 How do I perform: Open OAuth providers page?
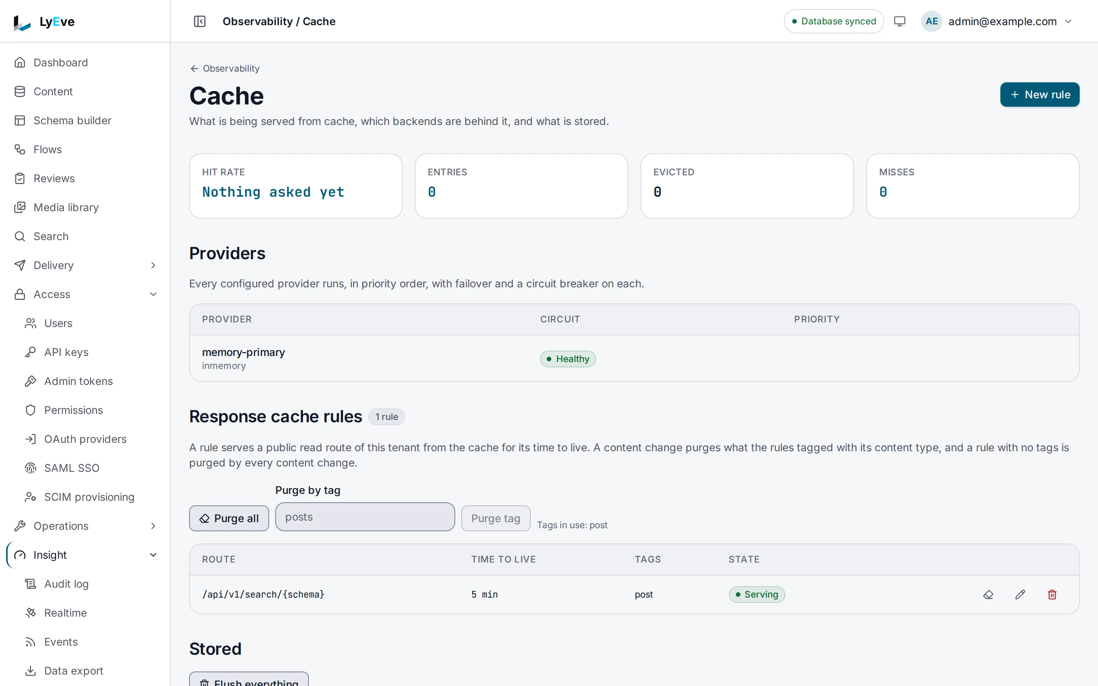click(90, 439)
